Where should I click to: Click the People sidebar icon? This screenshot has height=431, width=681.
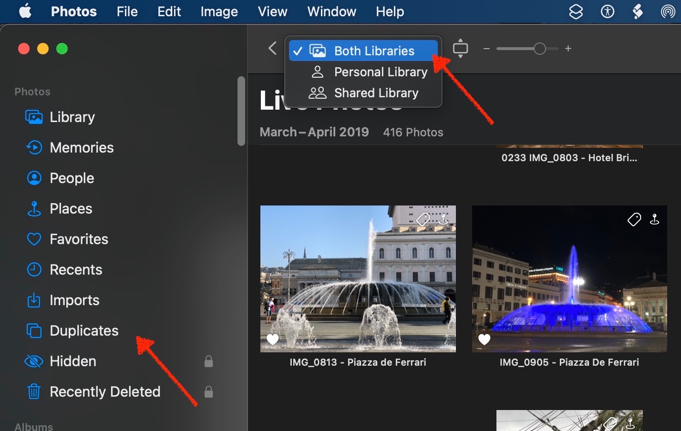click(x=34, y=178)
